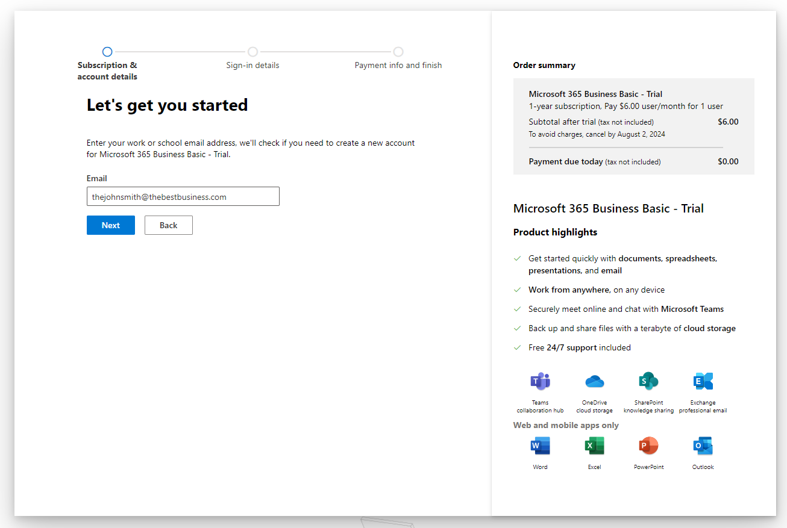Click the 'Payment info and finish' step label

398,65
